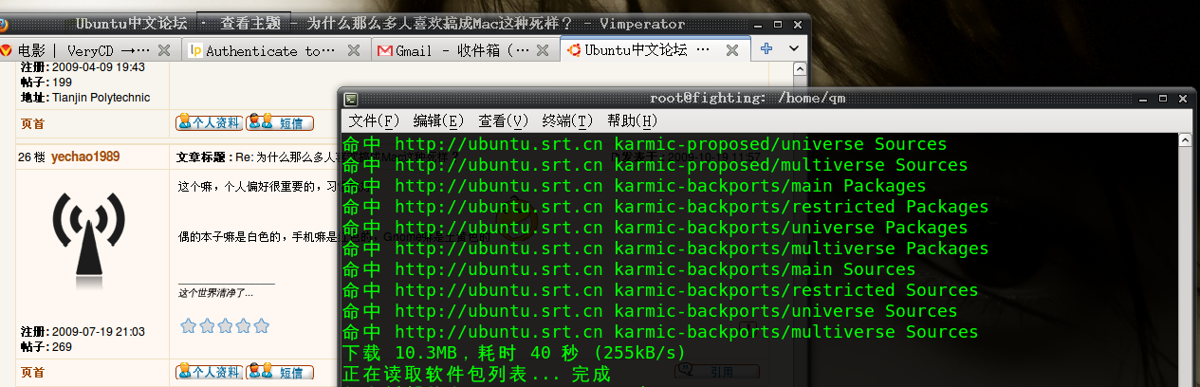Click the Gmail favicon on its tab
Image resolution: width=1200 pixels, height=387 pixels.
tap(384, 50)
